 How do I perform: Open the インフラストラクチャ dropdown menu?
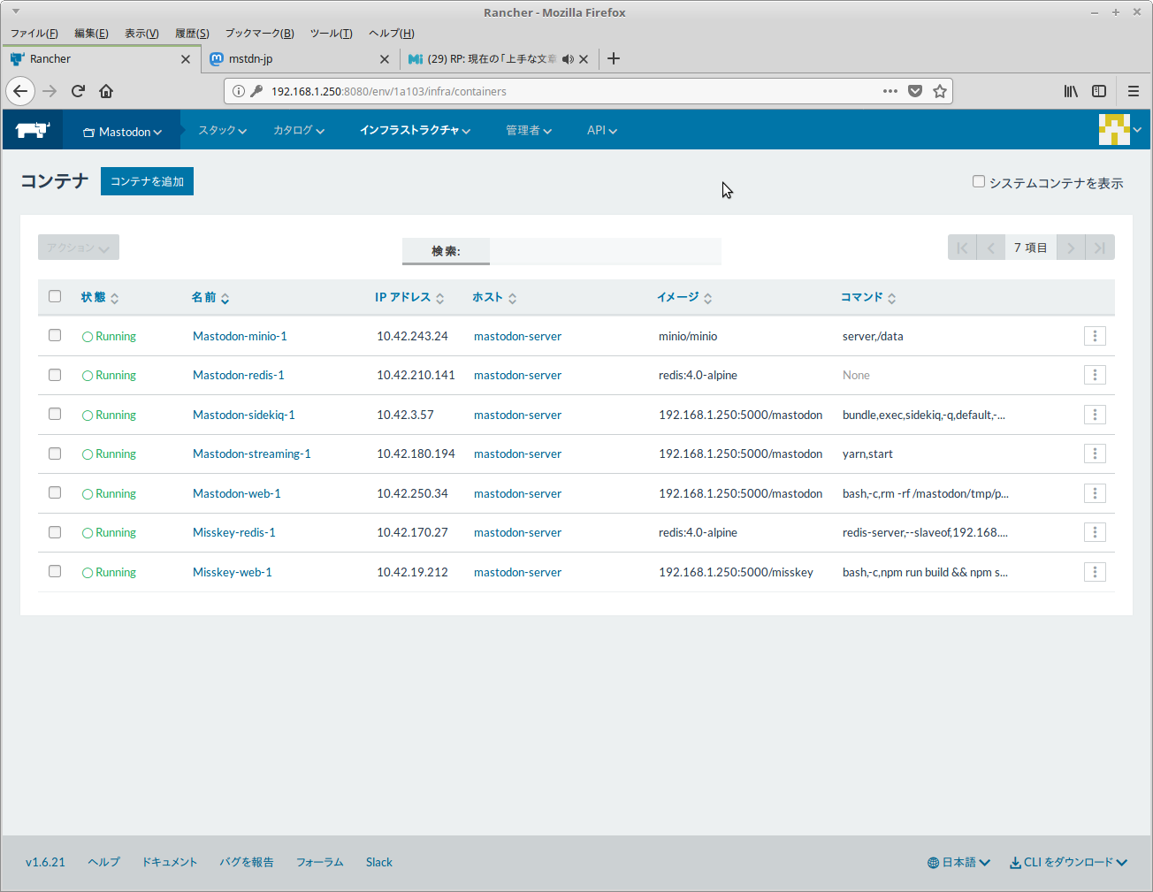[x=415, y=130]
